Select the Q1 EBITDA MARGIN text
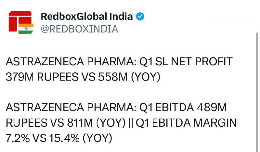The width and height of the screenshot is (260, 152). [x=186, y=123]
